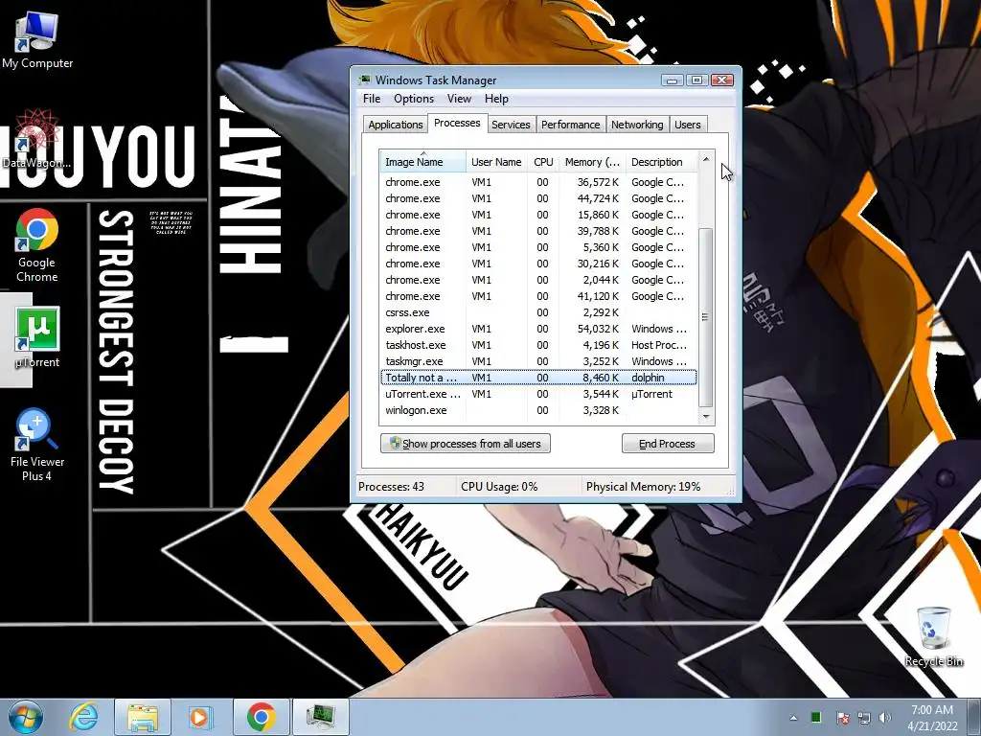
Task: Open the Options menu
Action: point(414,99)
